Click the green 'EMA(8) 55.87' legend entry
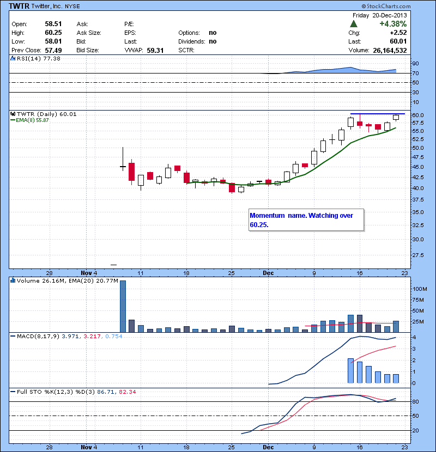 click(x=29, y=120)
